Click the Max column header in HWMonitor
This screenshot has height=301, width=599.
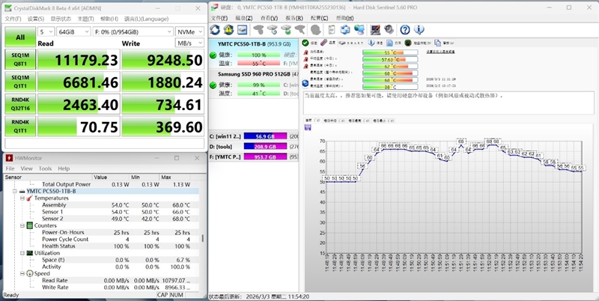174,177
